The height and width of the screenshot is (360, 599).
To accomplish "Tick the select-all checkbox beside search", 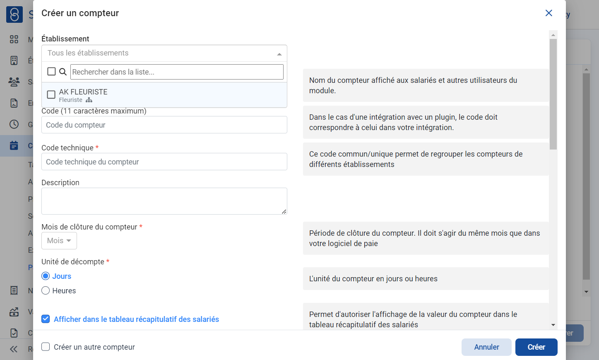I will (x=51, y=71).
